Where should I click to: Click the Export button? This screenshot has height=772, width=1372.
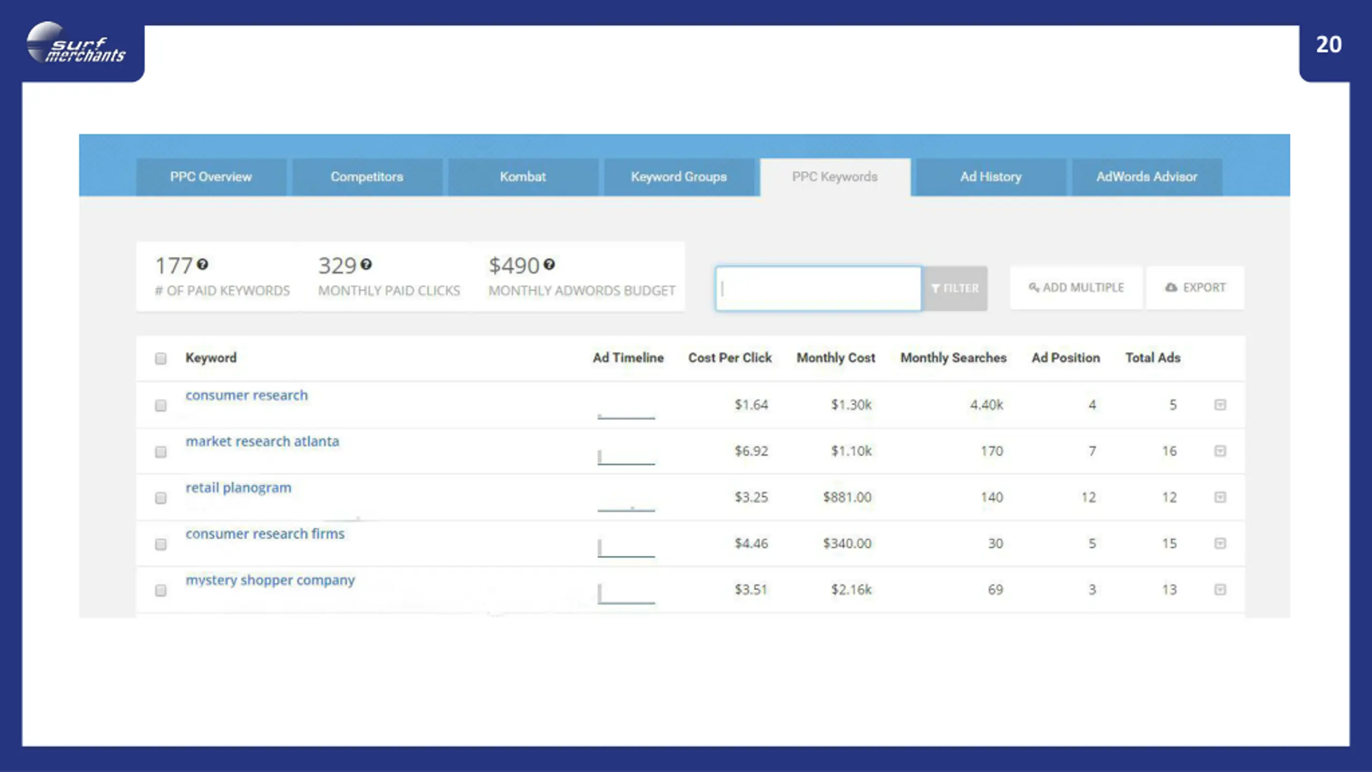click(1195, 288)
